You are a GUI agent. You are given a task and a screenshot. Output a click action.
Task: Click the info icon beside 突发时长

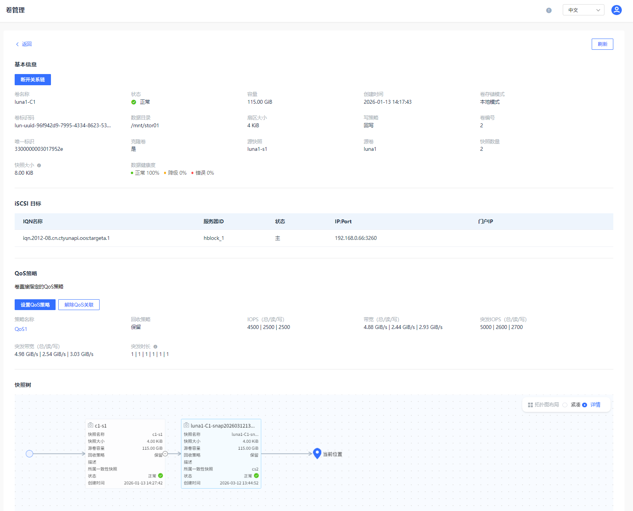[x=155, y=347]
